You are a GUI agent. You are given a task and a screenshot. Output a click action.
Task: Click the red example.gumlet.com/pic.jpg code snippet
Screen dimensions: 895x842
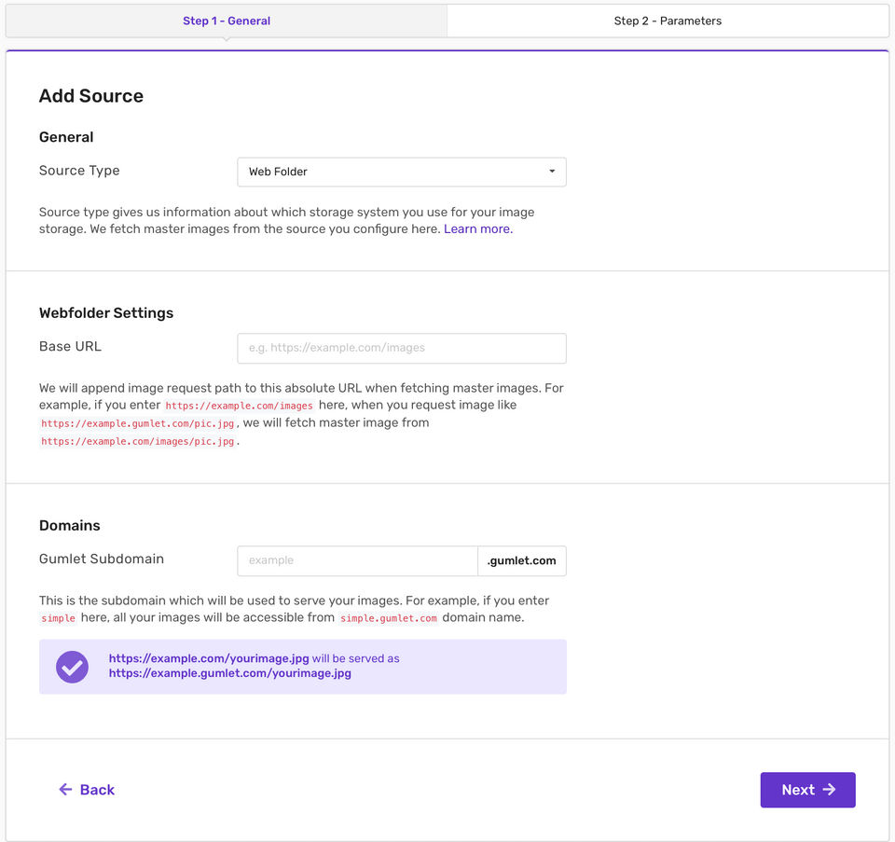click(137, 423)
